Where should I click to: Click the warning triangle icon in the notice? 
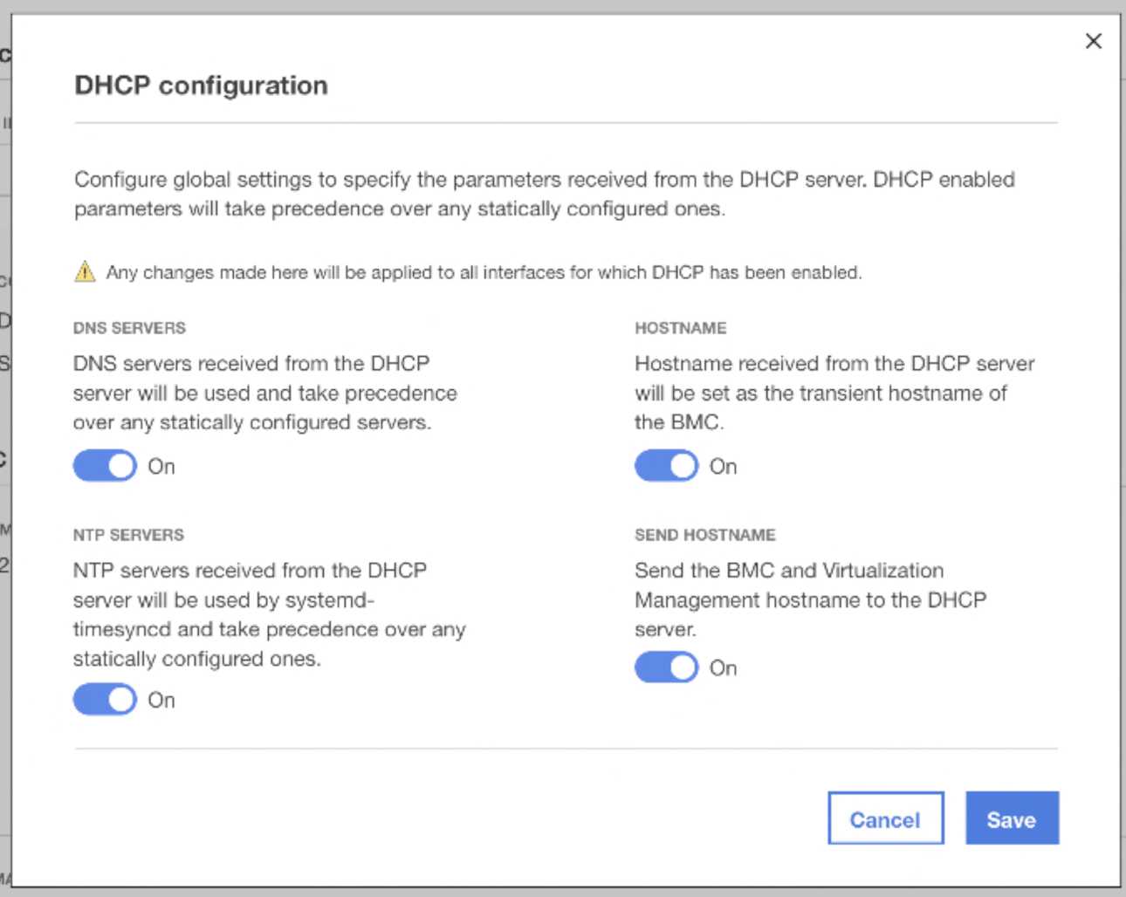tap(85, 271)
